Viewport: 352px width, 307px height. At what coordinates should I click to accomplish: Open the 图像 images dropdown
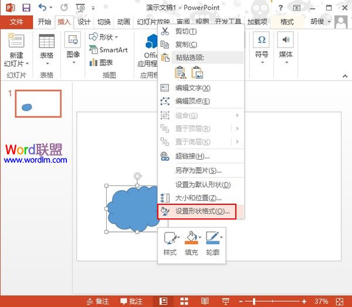coord(73,48)
